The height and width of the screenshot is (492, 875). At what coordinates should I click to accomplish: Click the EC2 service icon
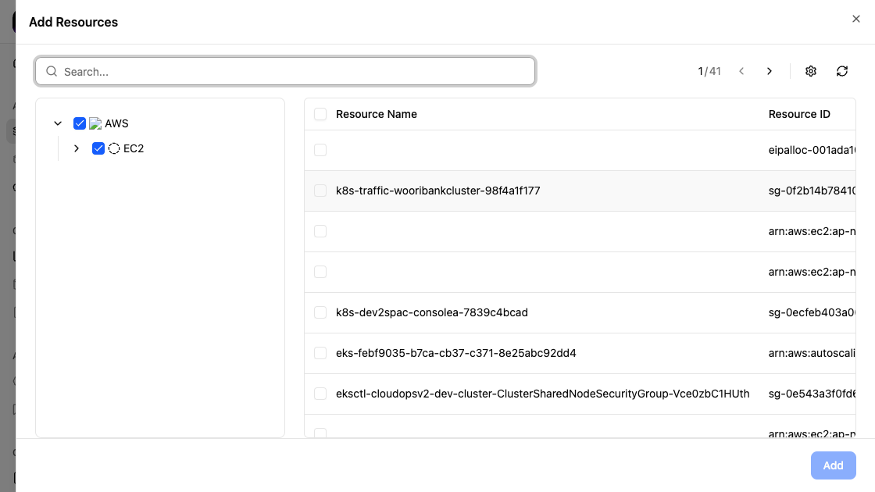114,148
